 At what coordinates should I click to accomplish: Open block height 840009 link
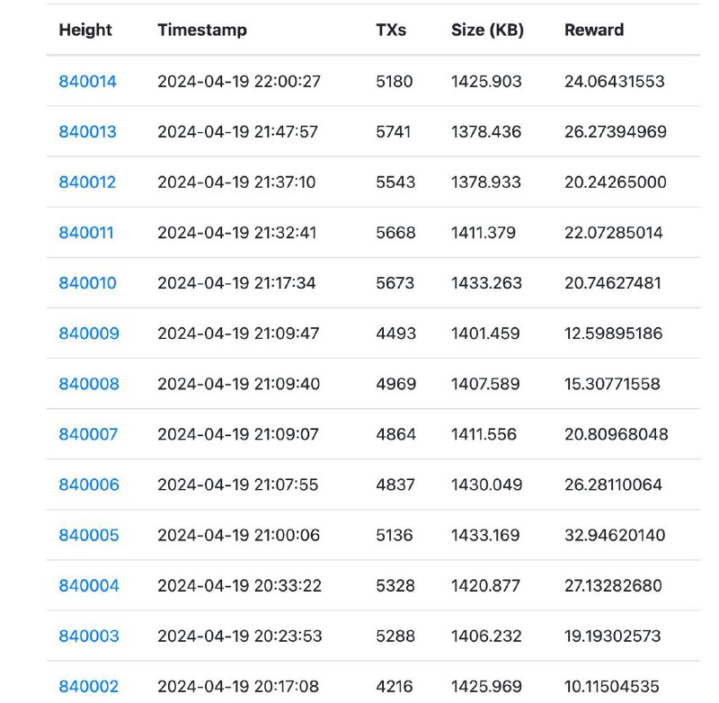click(89, 334)
